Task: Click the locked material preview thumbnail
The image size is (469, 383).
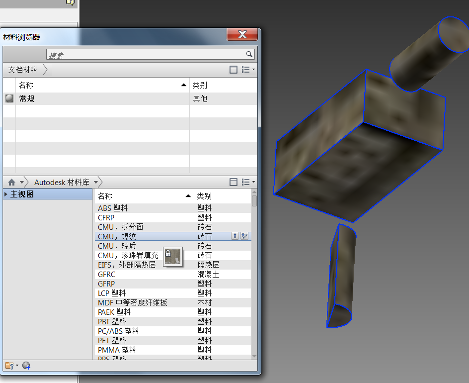Action: [173, 256]
